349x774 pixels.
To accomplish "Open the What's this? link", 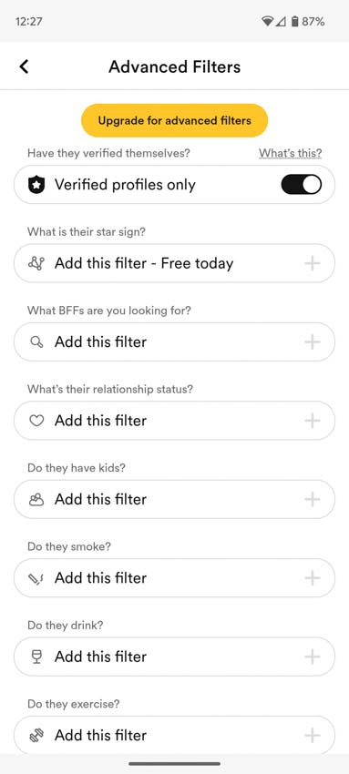I will [x=291, y=153].
